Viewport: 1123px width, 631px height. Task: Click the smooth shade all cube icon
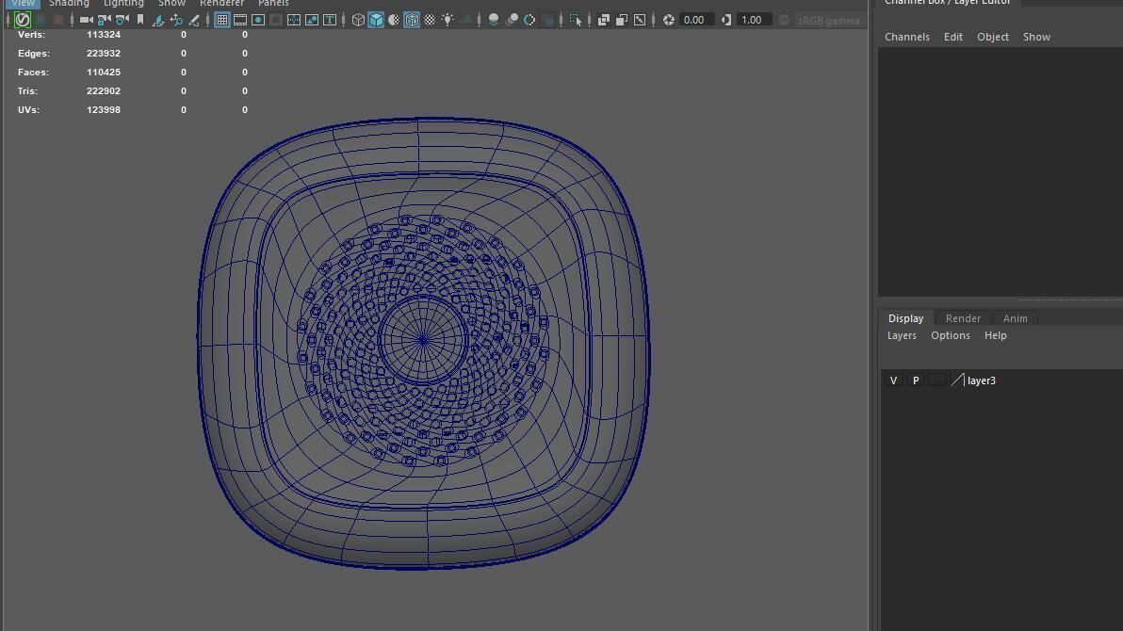376,20
